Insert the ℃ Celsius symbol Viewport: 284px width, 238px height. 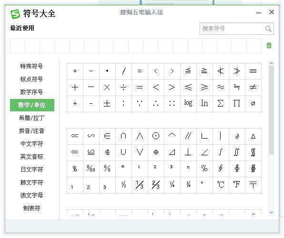tap(221, 185)
